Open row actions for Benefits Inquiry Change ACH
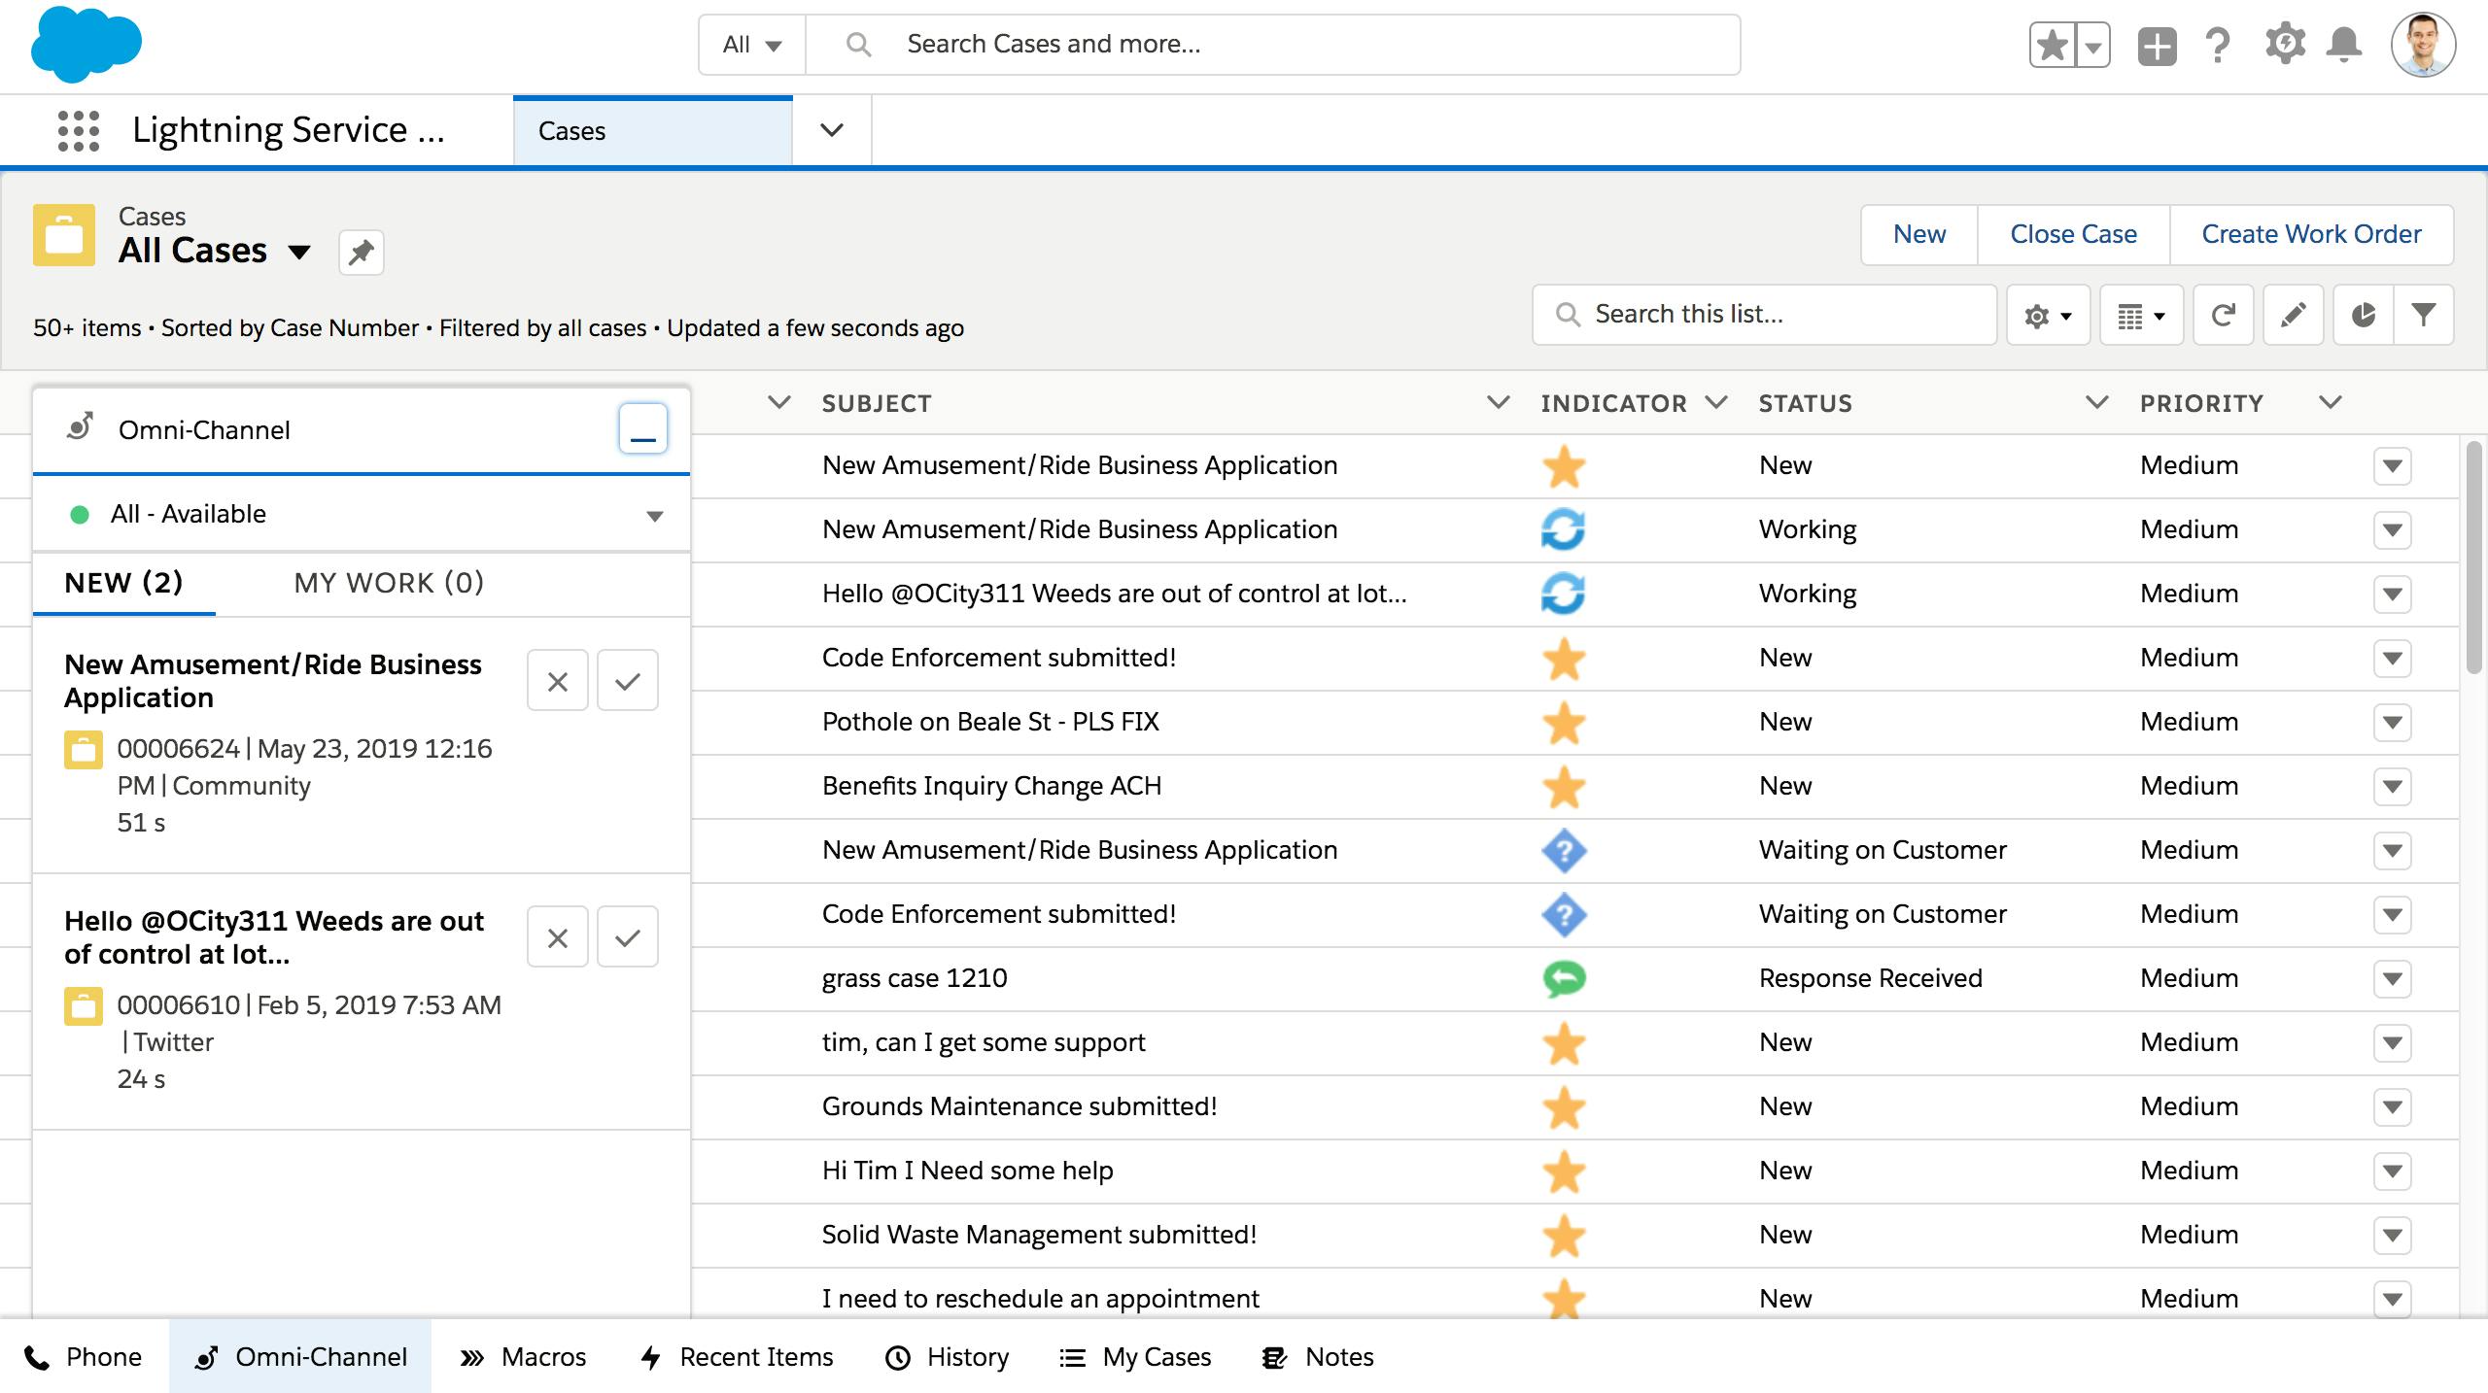The image size is (2488, 1393). point(2393,786)
